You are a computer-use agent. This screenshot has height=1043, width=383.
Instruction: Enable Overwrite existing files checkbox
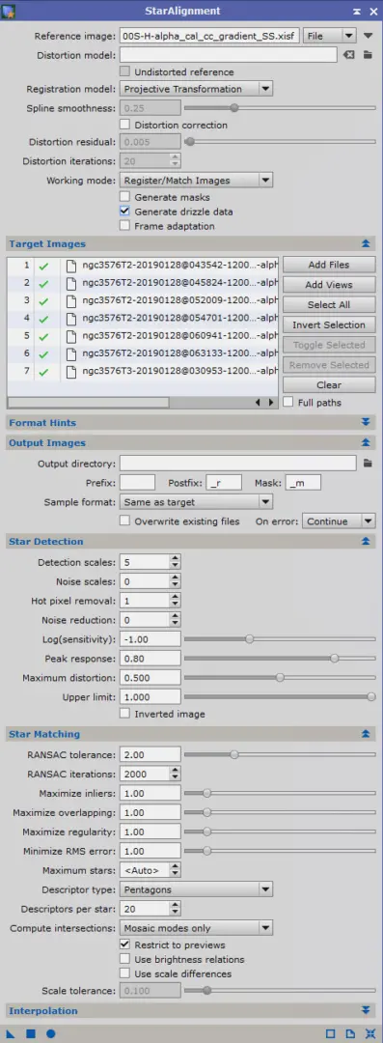pyautogui.click(x=124, y=521)
